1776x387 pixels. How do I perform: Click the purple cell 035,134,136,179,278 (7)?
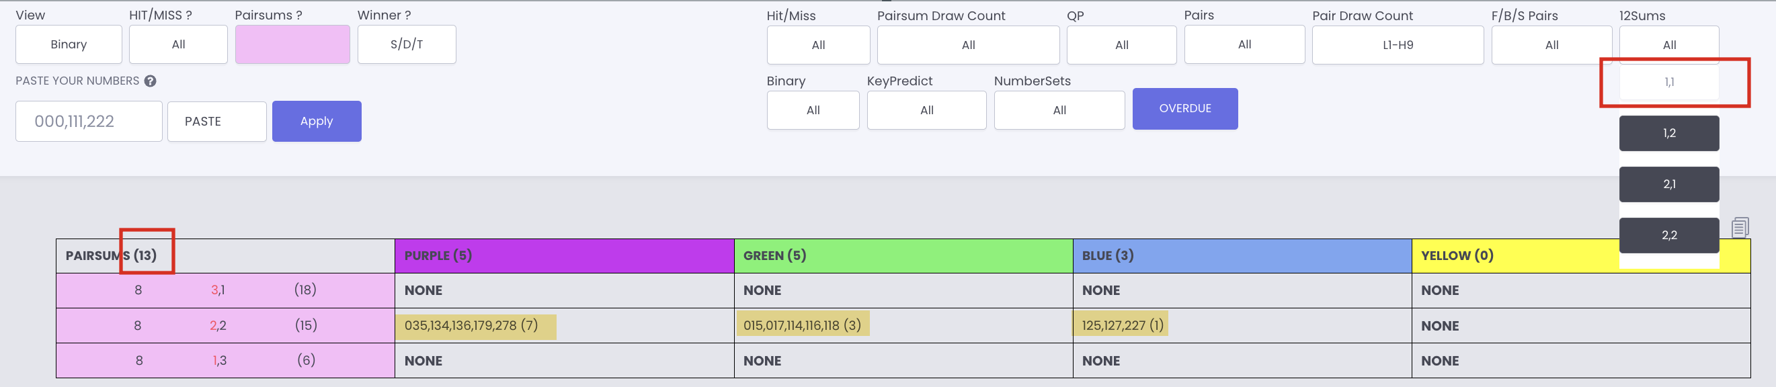(x=476, y=326)
